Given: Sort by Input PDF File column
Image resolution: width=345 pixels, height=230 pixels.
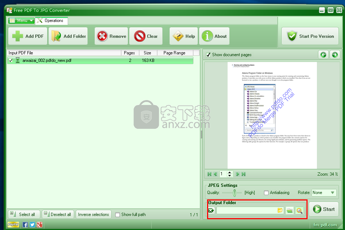Looking at the screenshot, I should point(64,53).
